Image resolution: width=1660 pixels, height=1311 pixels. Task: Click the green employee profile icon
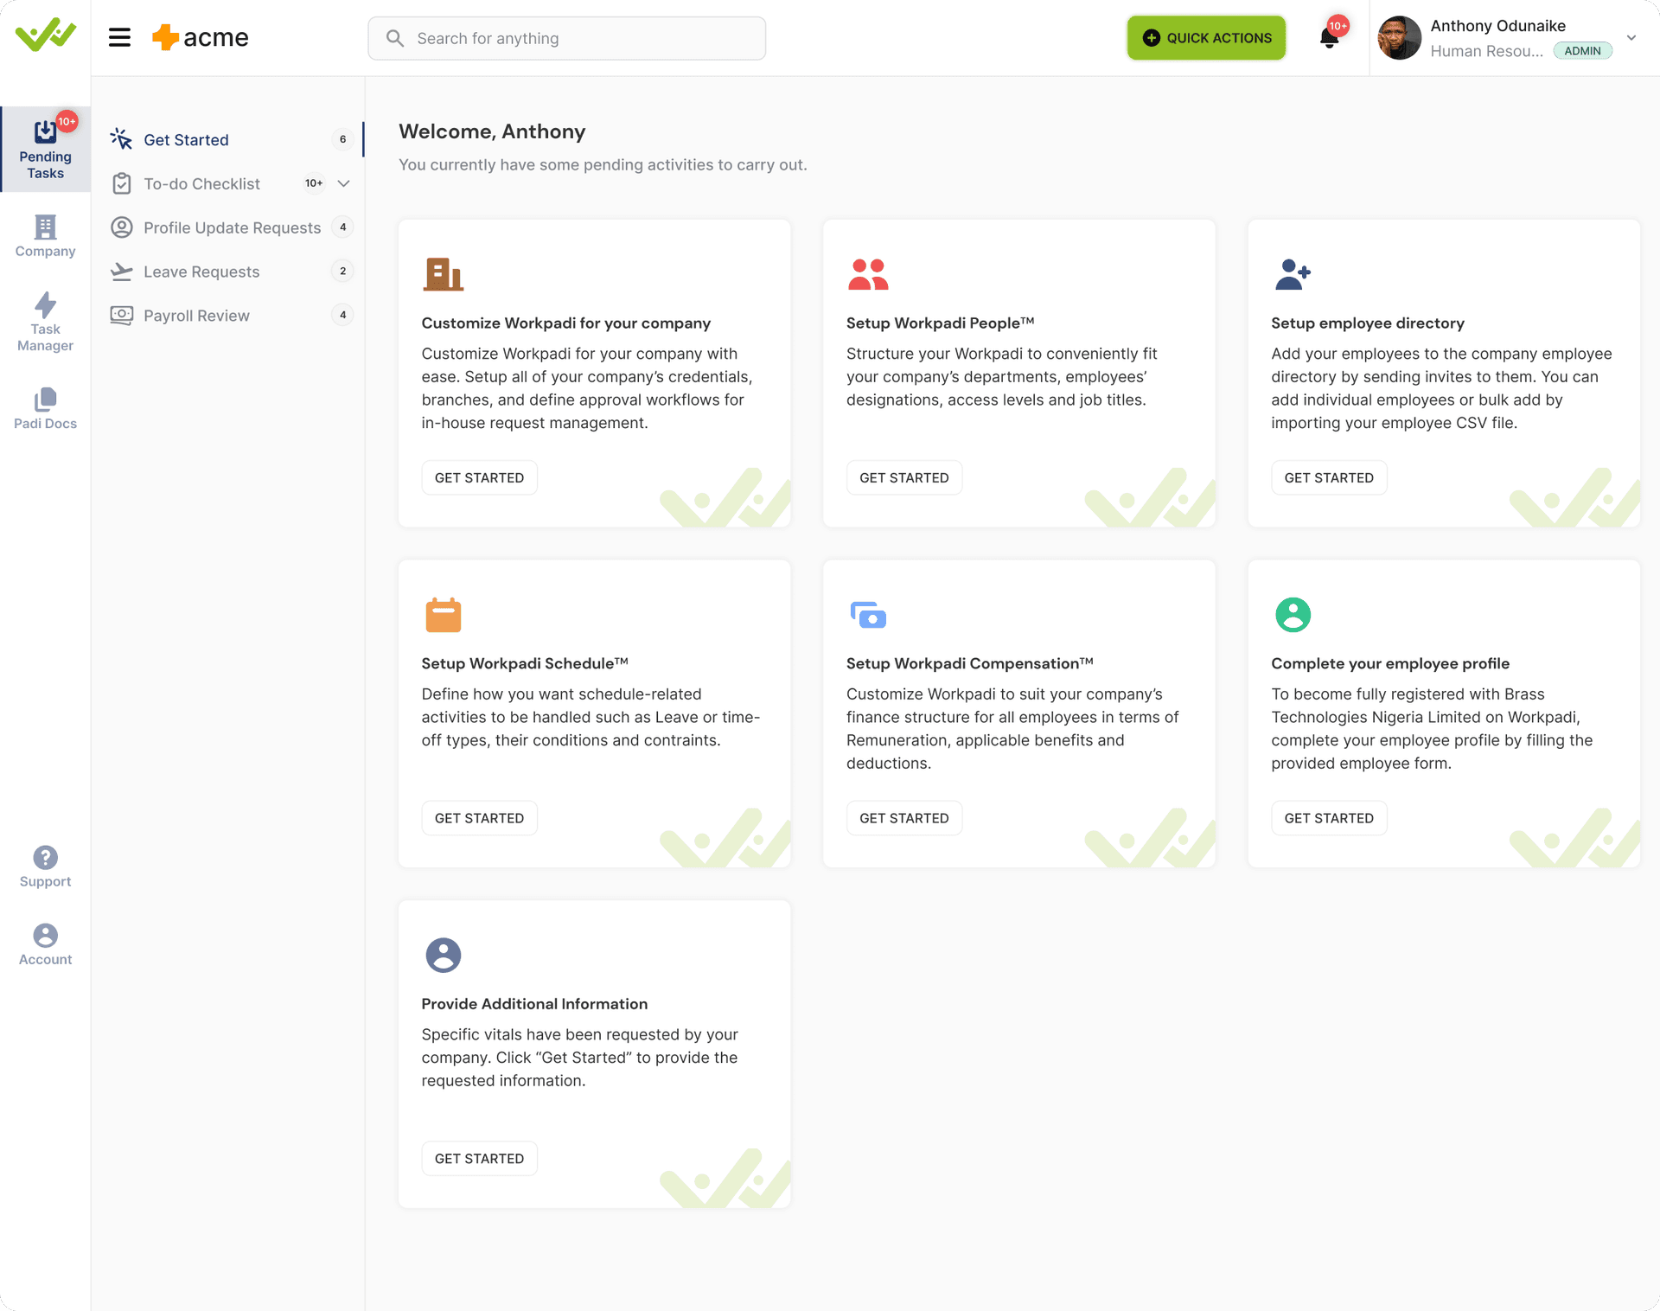1293,615
